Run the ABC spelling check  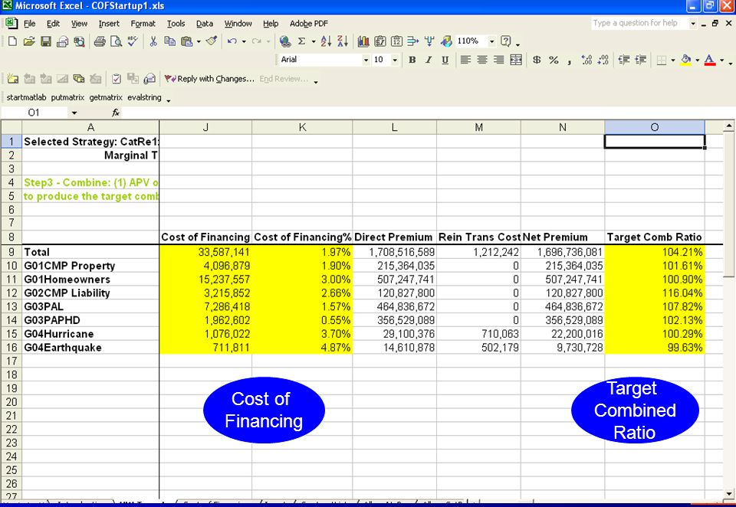[133, 41]
